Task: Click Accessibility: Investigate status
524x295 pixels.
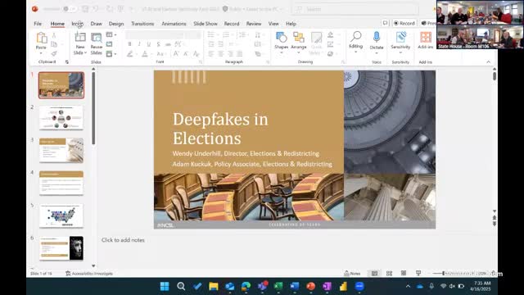Action: [x=89, y=274]
